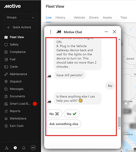Open Messages from the sidebar
This screenshot has width=136, height=152.
click(x=17, y=89)
